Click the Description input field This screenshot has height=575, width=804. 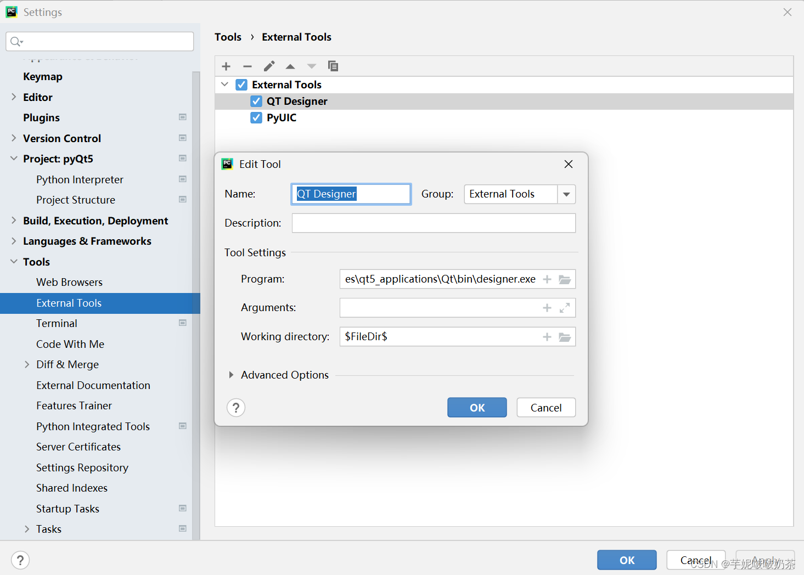click(434, 223)
